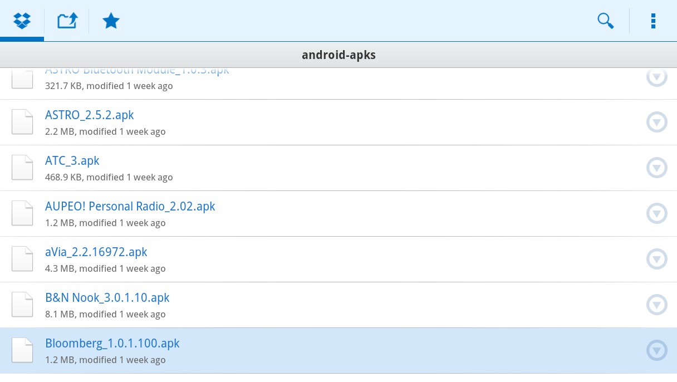This screenshot has height=382, width=677.
Task: Open the ATC_3.apk file
Action: pos(338,168)
